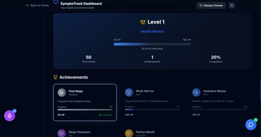The width and height of the screenshot is (261, 137).
Task: Click the 0/5 progress count
Action: (x=245, y=107)
